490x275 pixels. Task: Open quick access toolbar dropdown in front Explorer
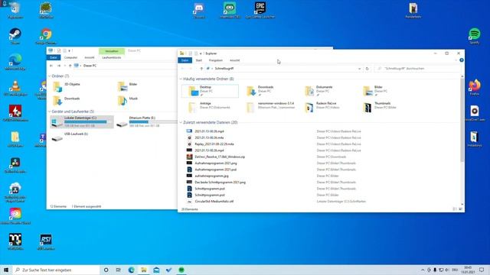[201, 53]
